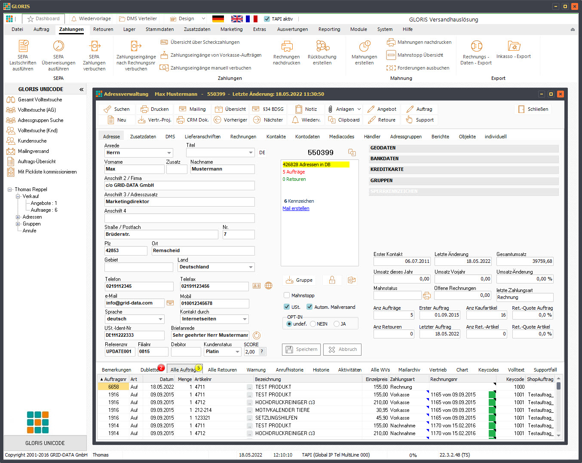The height and width of the screenshot is (463, 582).
Task: Run SEPA Lastschriften ausführen
Action: click(x=23, y=55)
